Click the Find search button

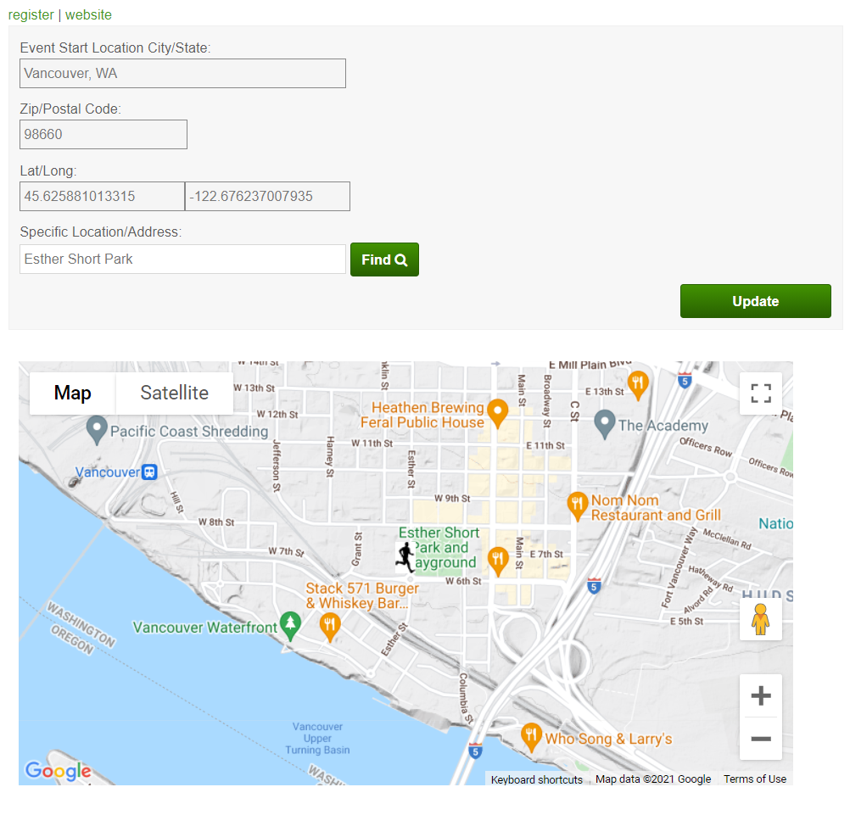(384, 260)
